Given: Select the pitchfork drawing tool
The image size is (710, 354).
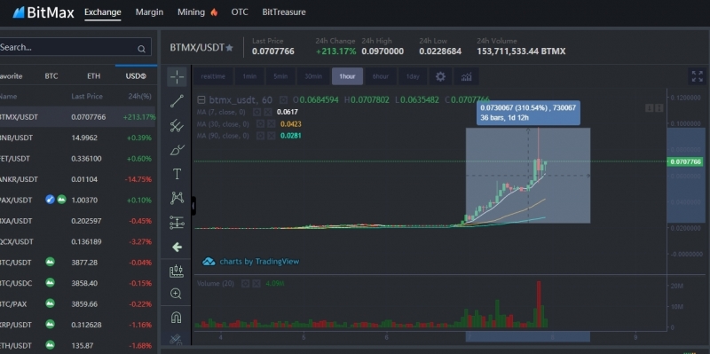Looking at the screenshot, I should 177,125.
